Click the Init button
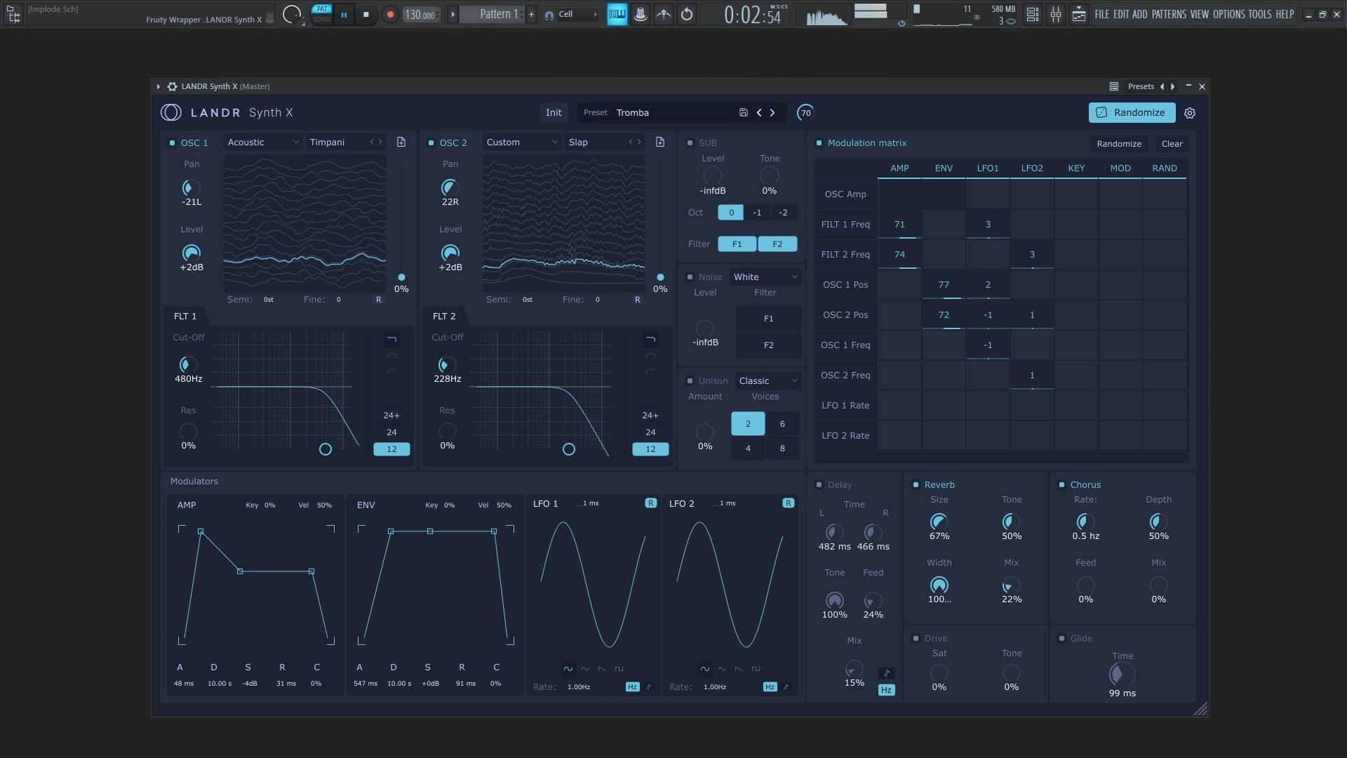1347x758 pixels. pyautogui.click(x=554, y=112)
